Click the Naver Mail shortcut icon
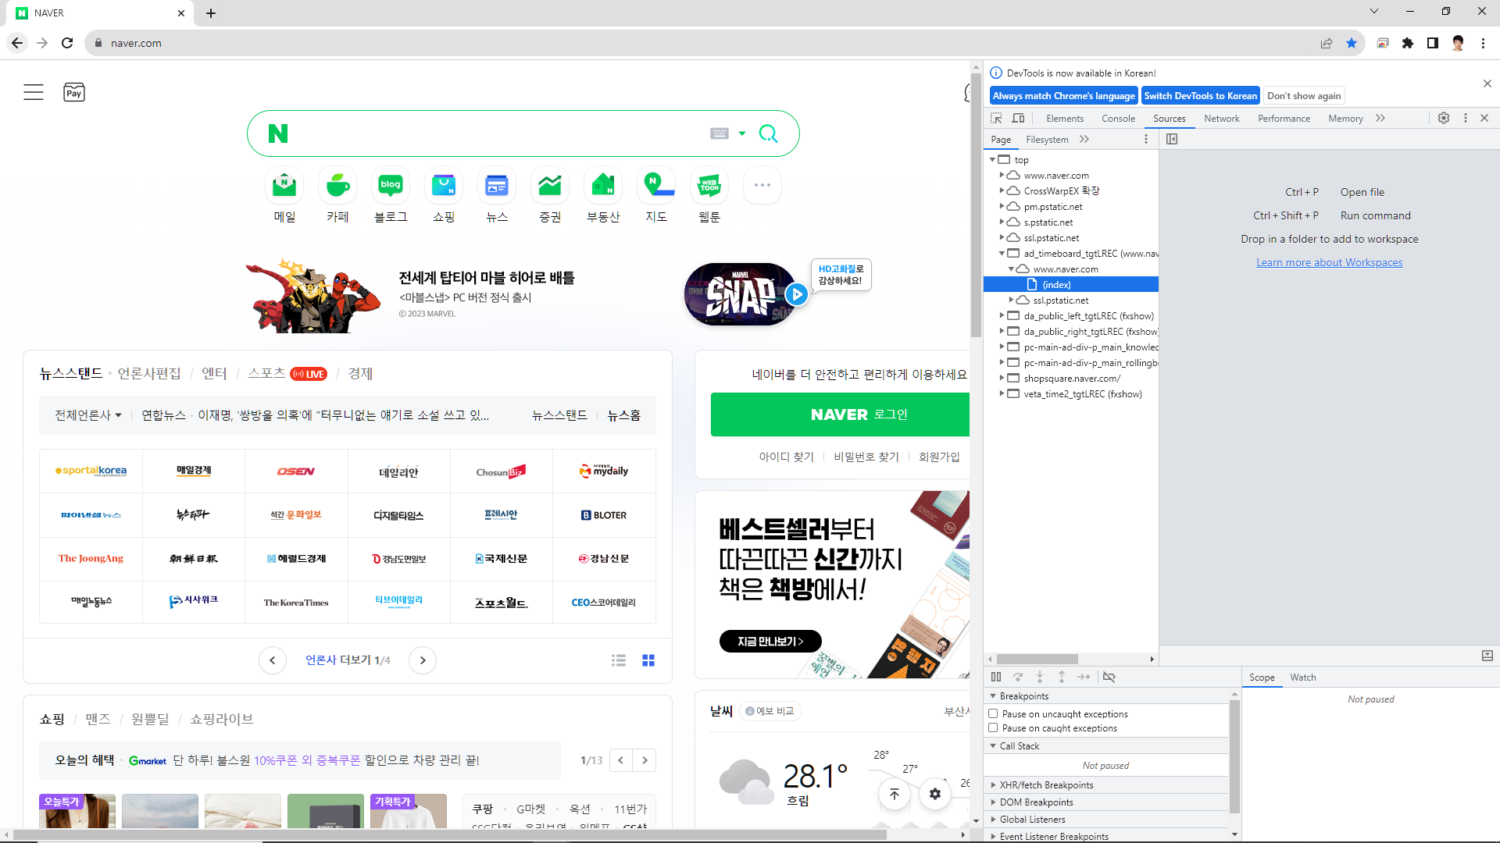The height and width of the screenshot is (843, 1500). point(284,186)
